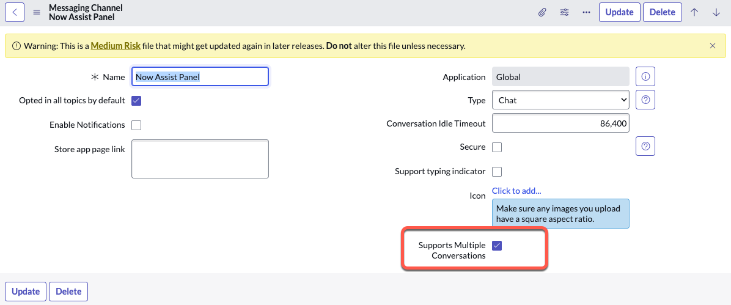The image size is (731, 305).
Task: Check the Enable Notifications box
Action: 136,125
